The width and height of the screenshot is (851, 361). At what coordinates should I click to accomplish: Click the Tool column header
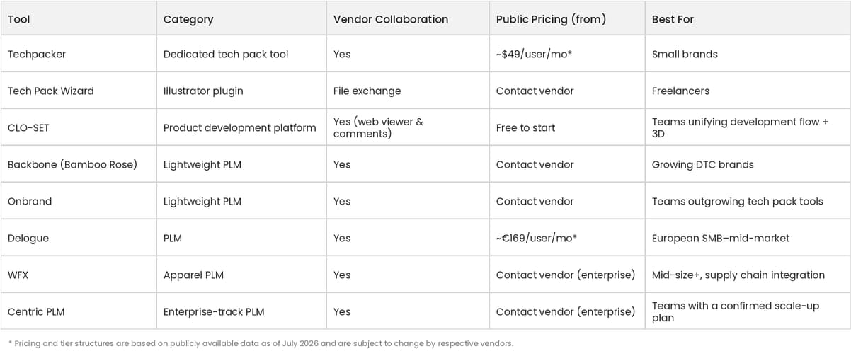pyautogui.click(x=79, y=19)
